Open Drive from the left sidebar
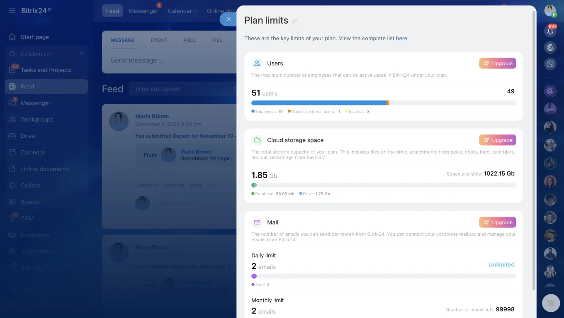Image resolution: width=564 pixels, height=318 pixels. tap(27, 136)
